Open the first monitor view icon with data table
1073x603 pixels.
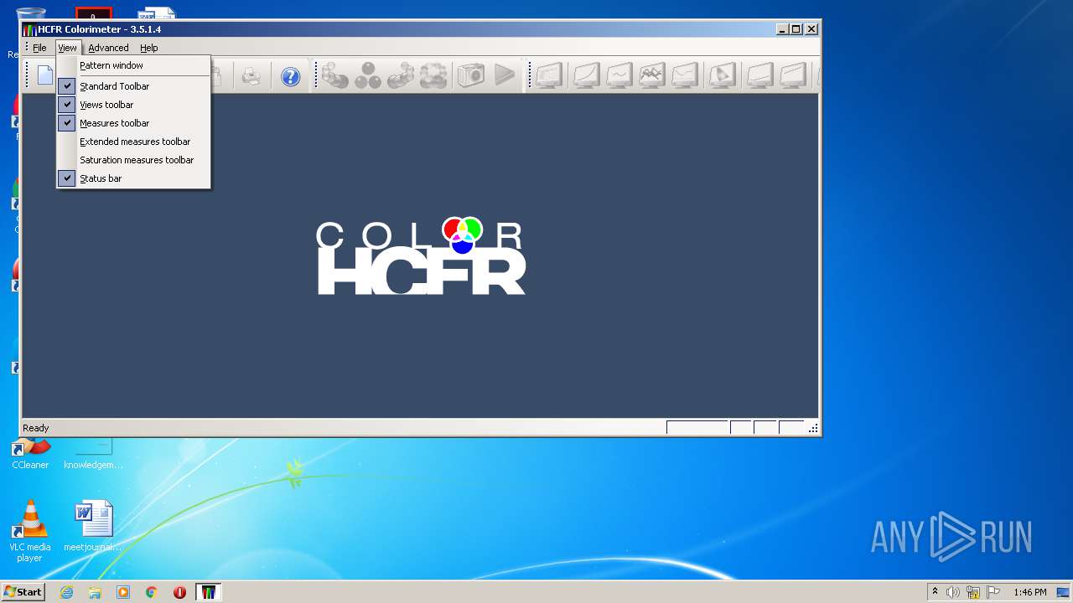[x=549, y=75]
